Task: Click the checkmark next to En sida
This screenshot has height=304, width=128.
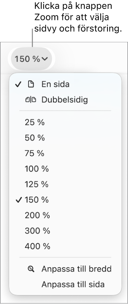Action: pos(18,84)
